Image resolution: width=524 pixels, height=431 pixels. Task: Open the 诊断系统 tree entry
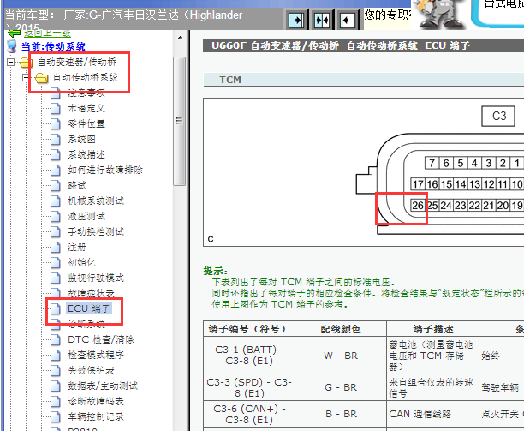[x=86, y=324]
